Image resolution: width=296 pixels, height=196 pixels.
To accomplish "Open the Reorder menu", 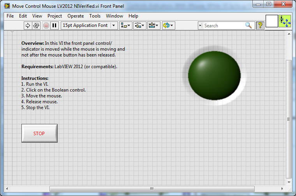I will click(168, 25).
